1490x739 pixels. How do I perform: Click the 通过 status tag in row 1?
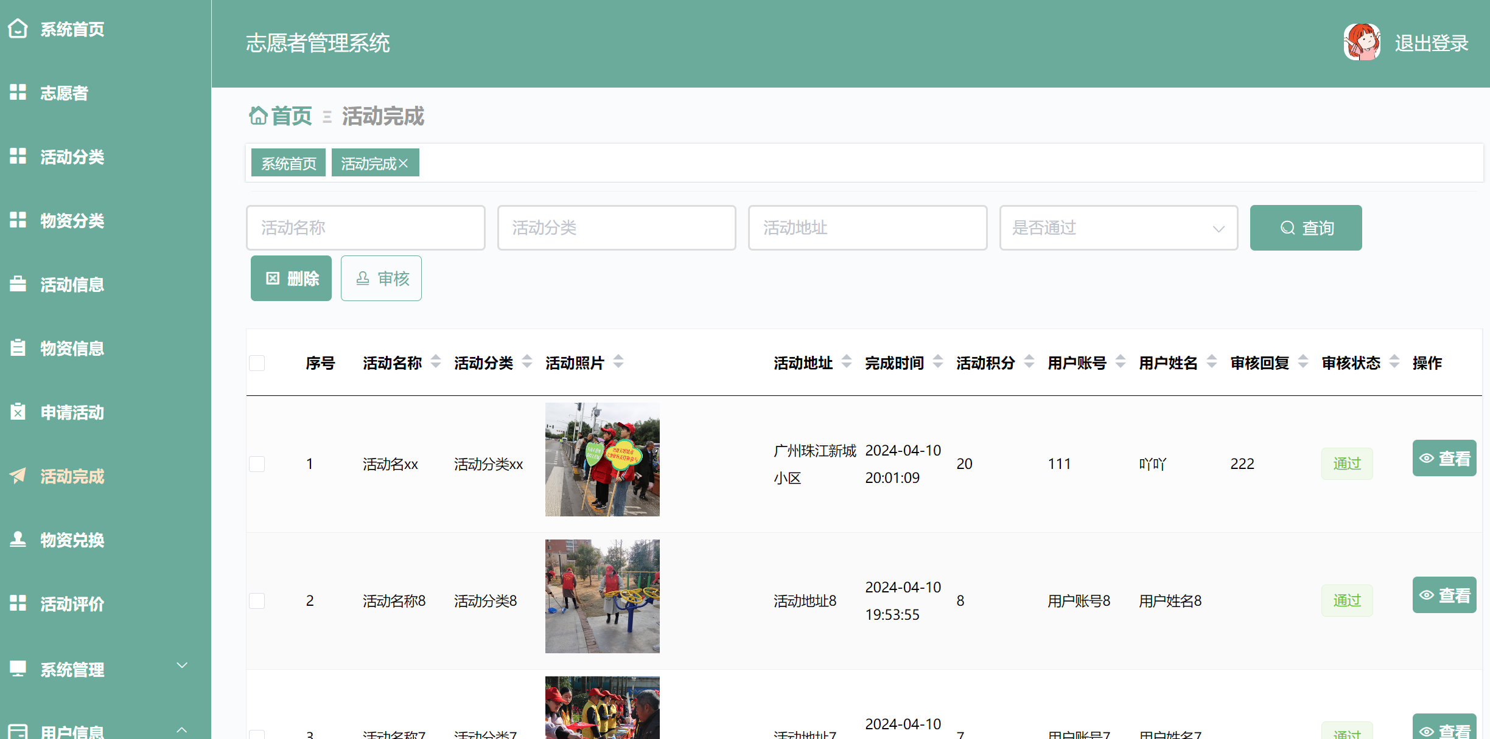tap(1347, 464)
